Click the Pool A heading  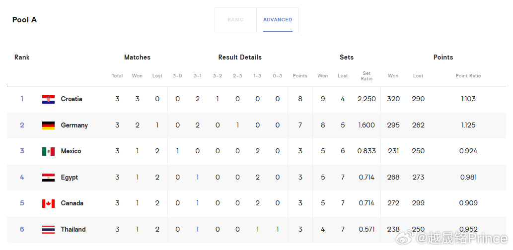[24, 20]
